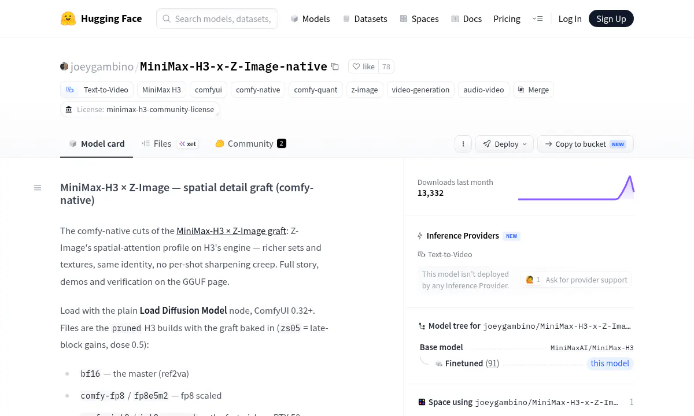Image resolution: width=694 pixels, height=416 pixels.
Task: Click the NEW badge beside Inference Providers
Action: (512, 236)
